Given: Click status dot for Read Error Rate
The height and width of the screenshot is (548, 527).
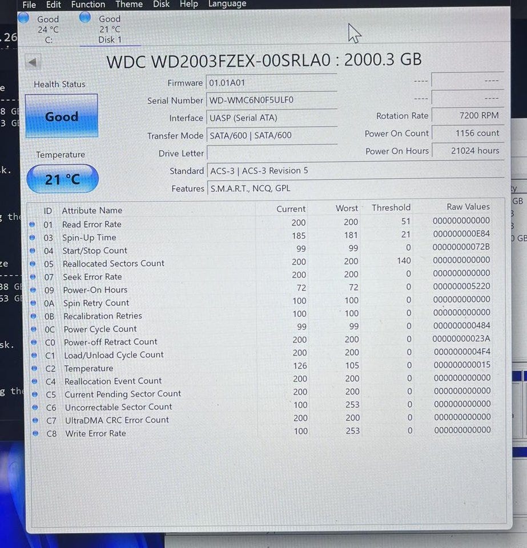Looking at the screenshot, I should click(x=32, y=224).
